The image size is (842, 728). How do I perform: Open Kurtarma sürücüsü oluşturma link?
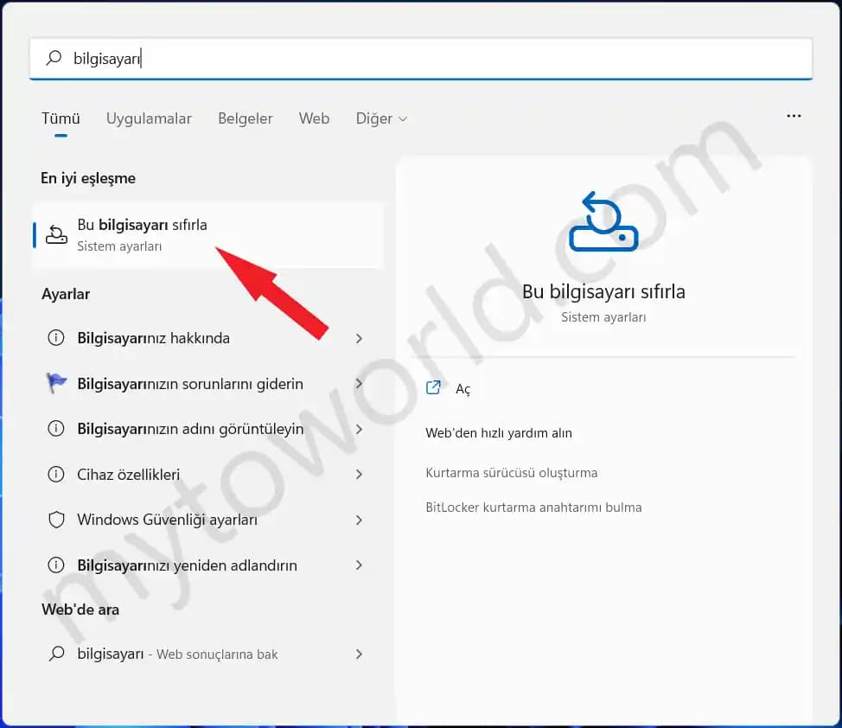[511, 473]
